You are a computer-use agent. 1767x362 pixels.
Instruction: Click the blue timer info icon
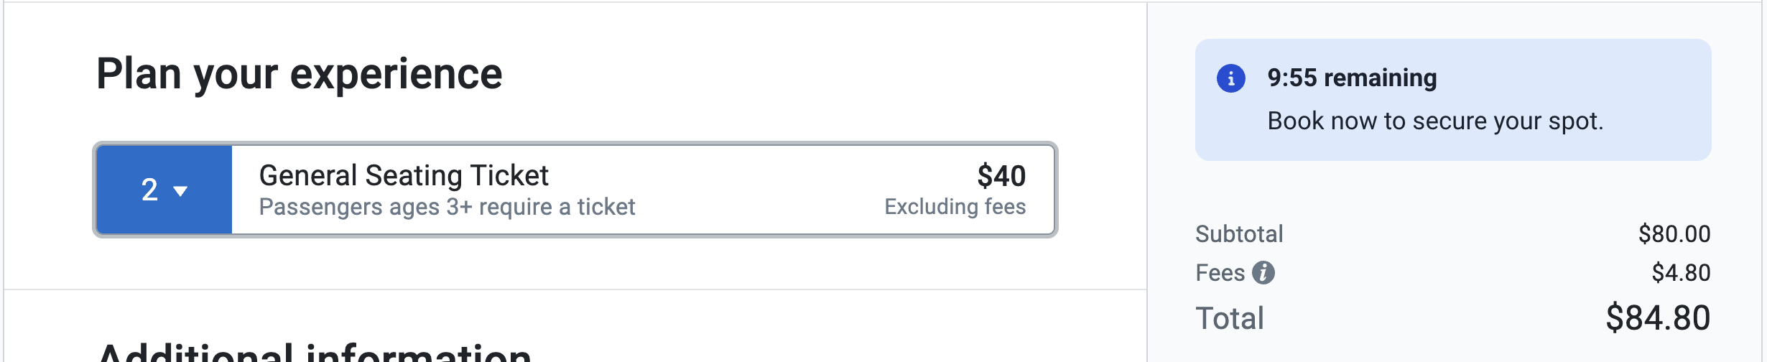tap(1230, 78)
